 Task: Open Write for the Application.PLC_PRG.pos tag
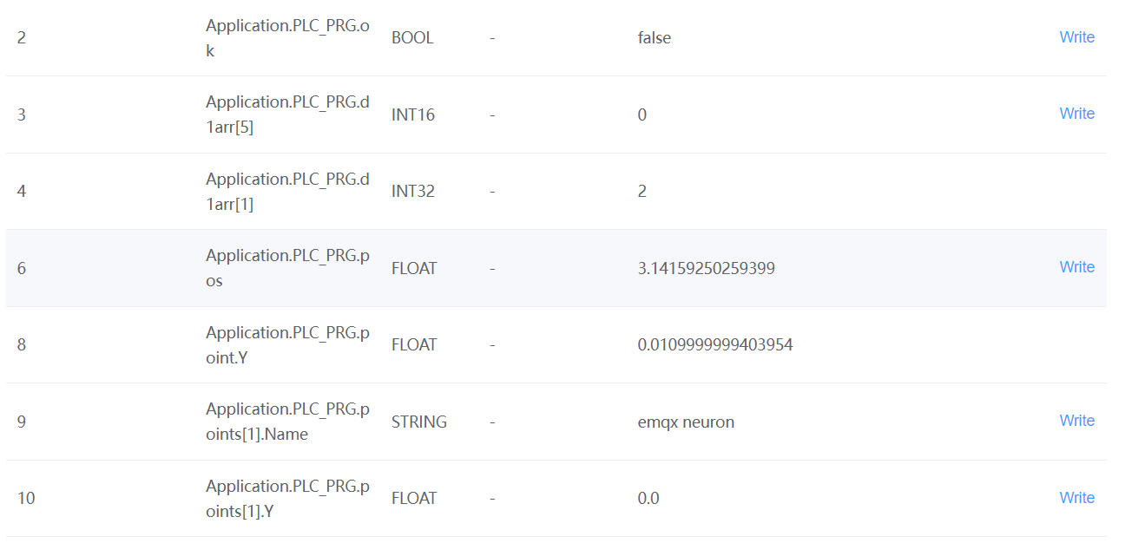[1076, 267]
